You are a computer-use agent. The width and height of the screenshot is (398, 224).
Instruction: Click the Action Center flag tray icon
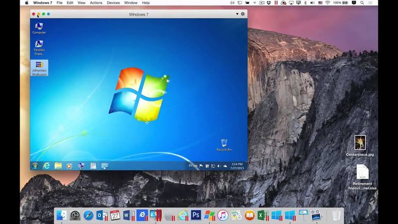tap(201, 166)
